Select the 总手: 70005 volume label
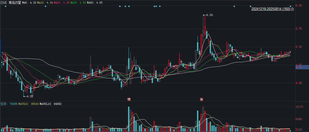 click(x=9, y=104)
